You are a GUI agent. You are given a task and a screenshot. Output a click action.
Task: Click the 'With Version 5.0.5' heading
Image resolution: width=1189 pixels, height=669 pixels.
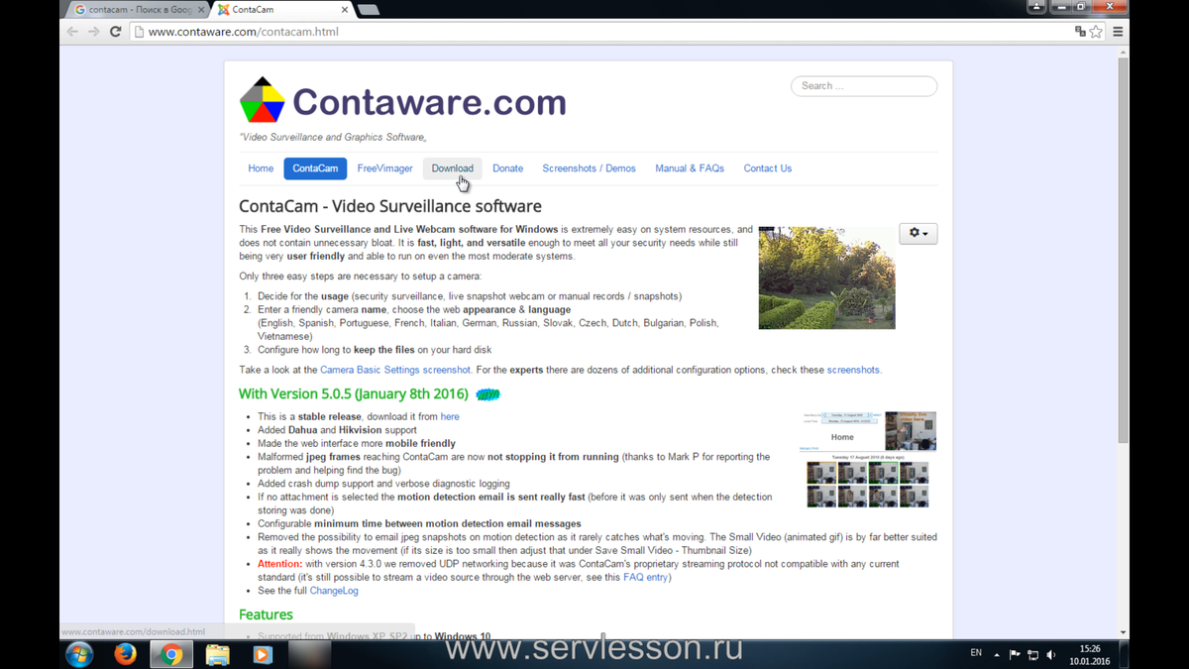pyautogui.click(x=354, y=393)
